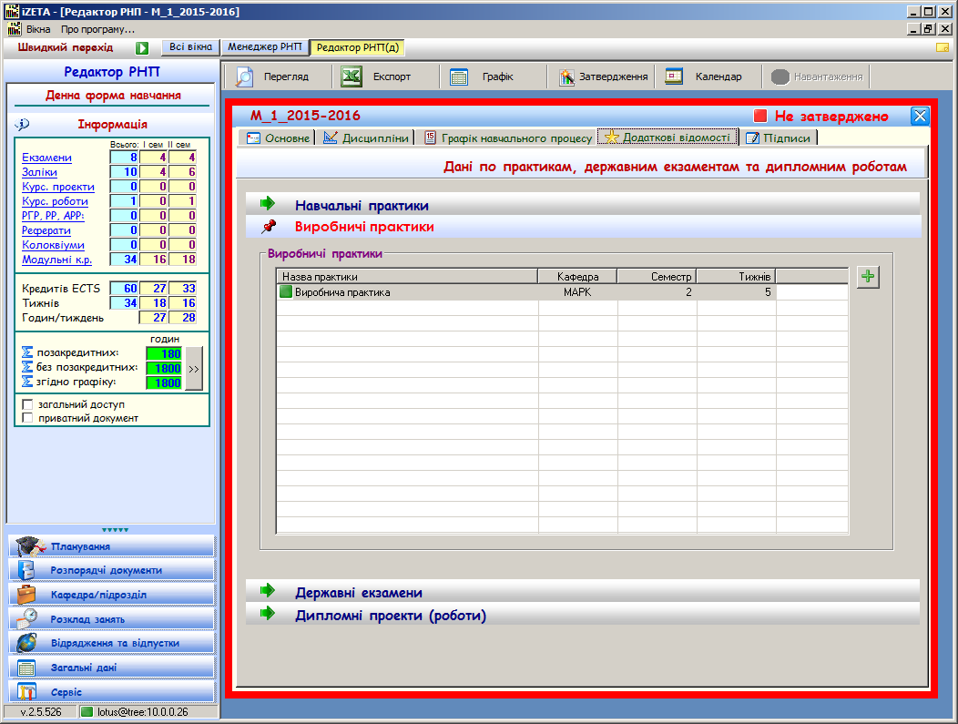Sort by Семестр column header

click(x=657, y=276)
